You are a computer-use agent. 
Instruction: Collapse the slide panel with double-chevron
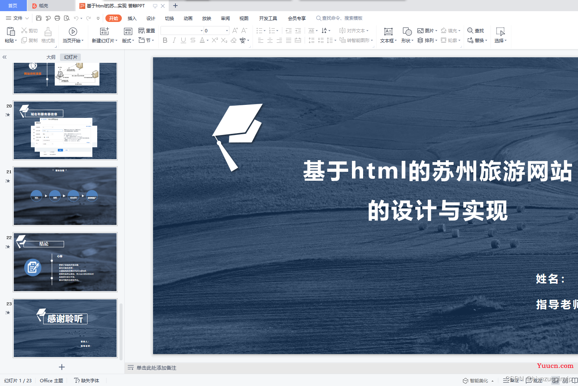pos(4,57)
